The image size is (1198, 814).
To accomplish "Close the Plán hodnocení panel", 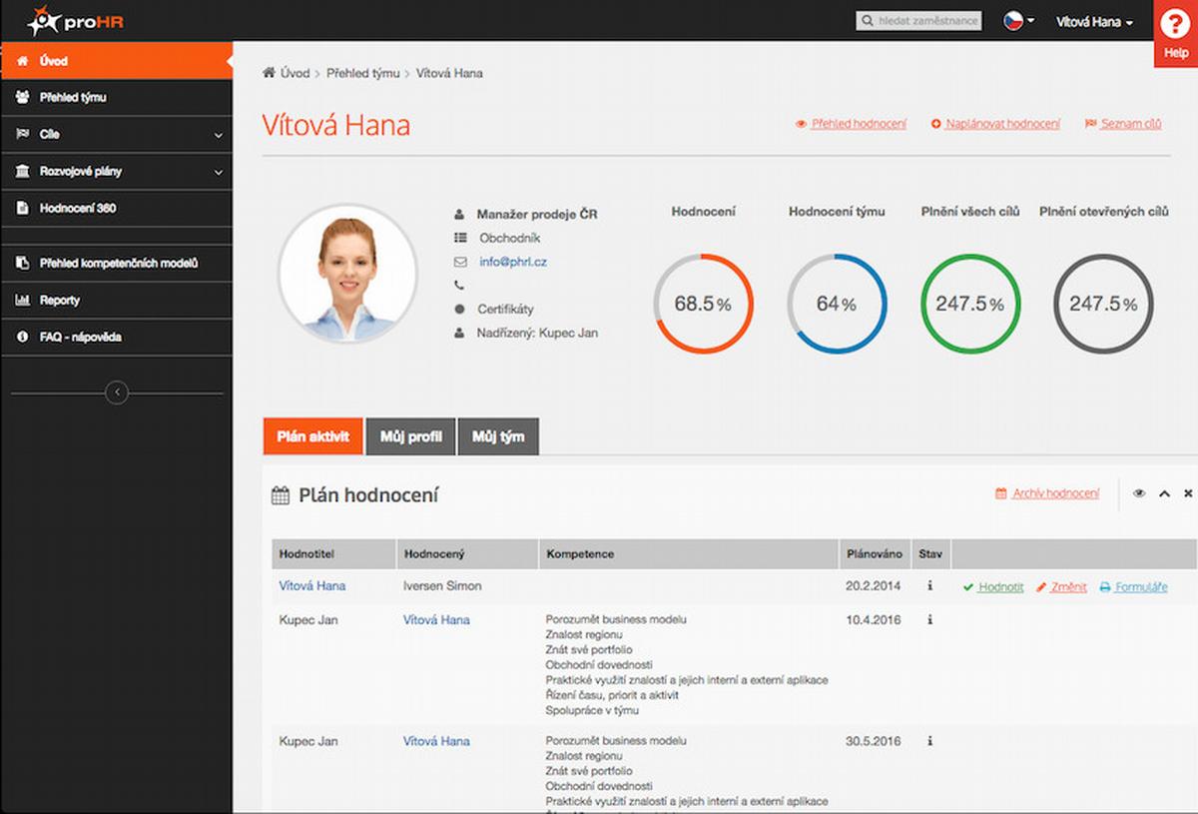I will [1188, 493].
